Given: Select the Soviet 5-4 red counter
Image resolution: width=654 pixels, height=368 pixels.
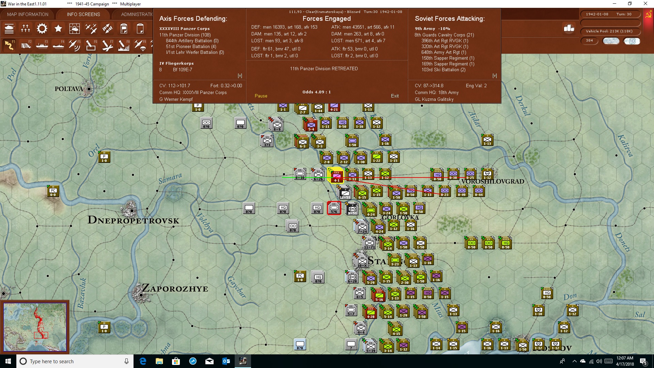Looking at the screenshot, I should pos(311,125).
